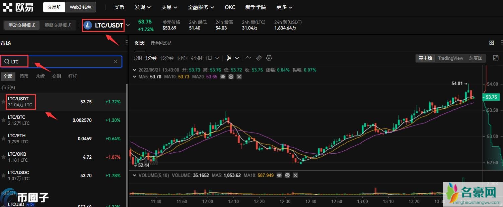Click the indicator line chart icon
Viewport: 503px width, 207px height.
(248, 58)
